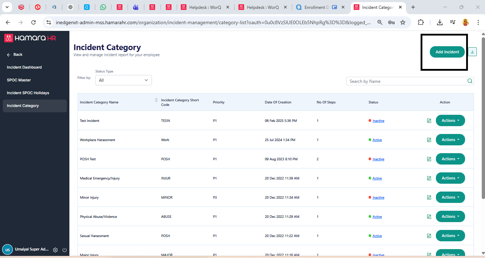Click Back in the sidebar
The width and height of the screenshot is (485, 258).
[15, 54]
